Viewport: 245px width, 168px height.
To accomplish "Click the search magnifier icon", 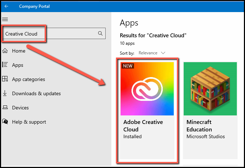I will coord(100,33).
